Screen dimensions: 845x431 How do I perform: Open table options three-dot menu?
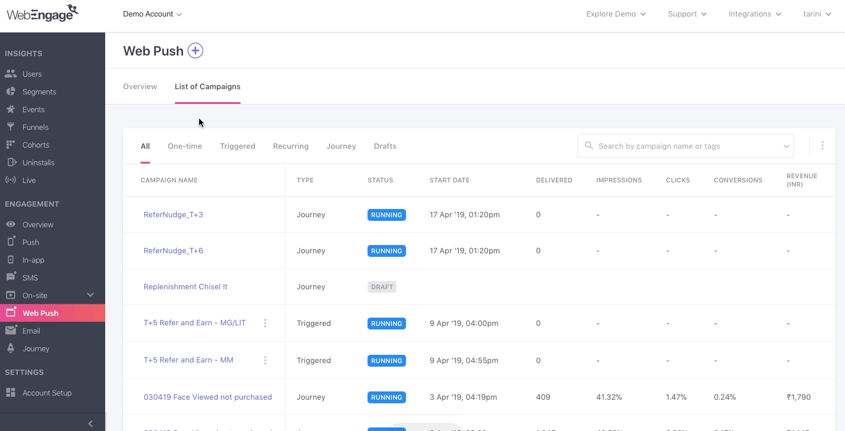[822, 146]
